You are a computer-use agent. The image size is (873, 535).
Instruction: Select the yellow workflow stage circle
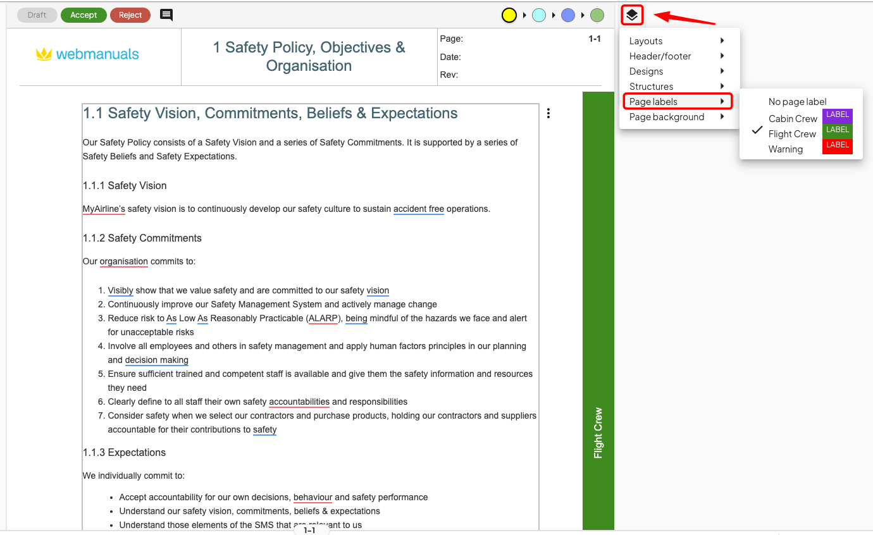click(509, 15)
